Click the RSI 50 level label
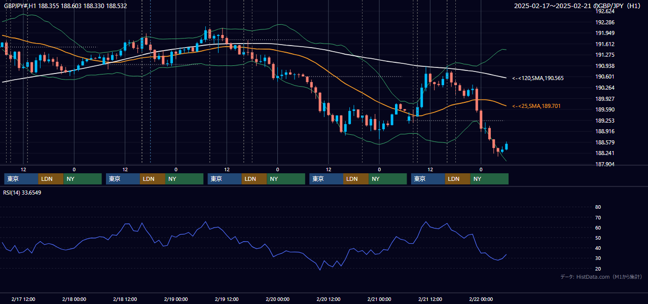Image resolution: width=648 pixels, height=304 pixels. [598, 238]
